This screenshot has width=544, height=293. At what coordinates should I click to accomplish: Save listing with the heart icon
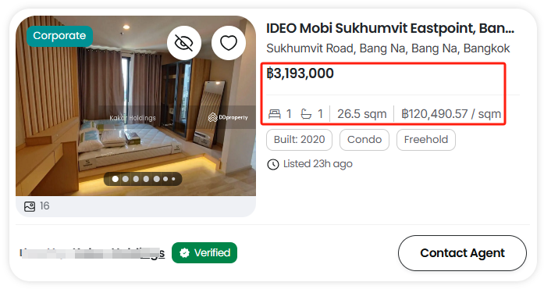(229, 43)
